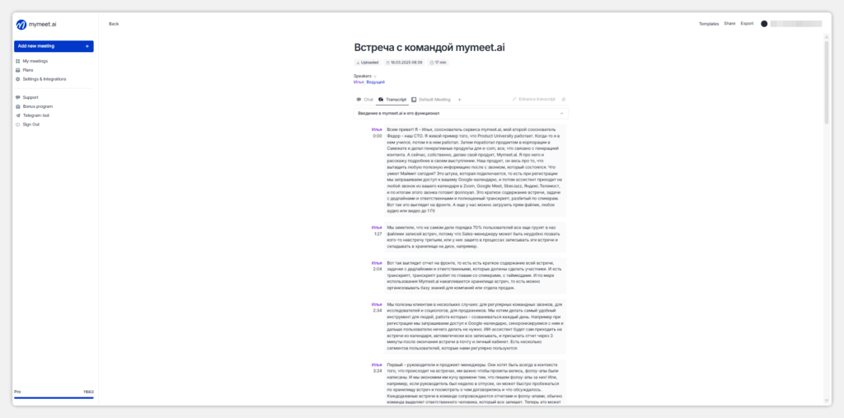Click the 11663 balance value
The width and height of the screenshot is (844, 418).
(88, 392)
